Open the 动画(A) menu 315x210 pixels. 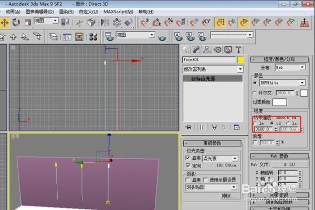click(13, 12)
